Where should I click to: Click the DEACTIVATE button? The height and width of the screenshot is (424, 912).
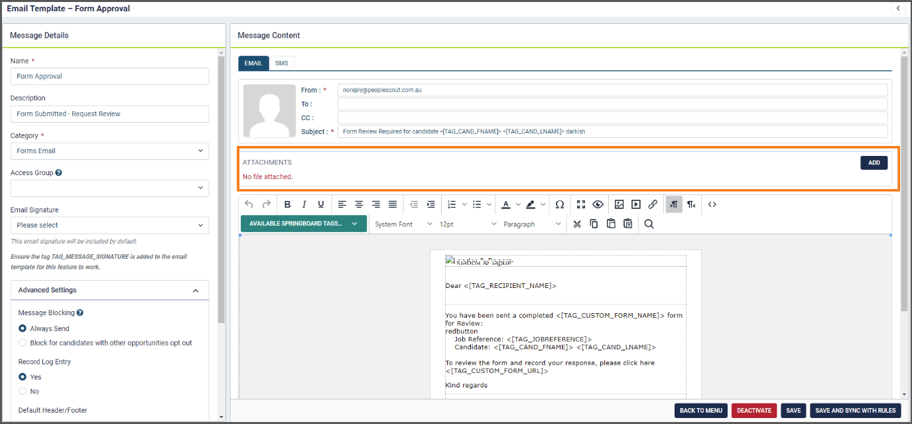click(x=754, y=411)
